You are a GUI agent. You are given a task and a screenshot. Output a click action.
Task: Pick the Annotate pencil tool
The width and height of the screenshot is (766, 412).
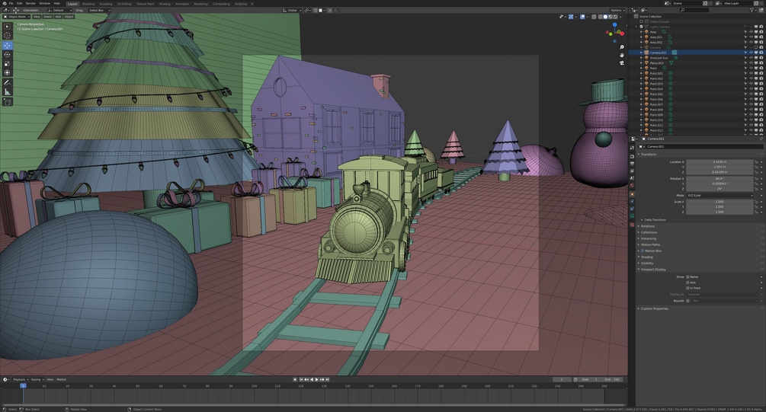pos(7,82)
